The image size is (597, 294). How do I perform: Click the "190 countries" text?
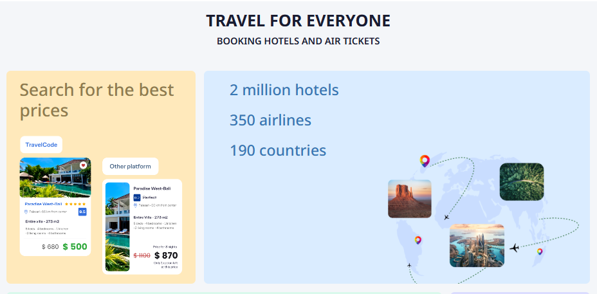click(x=278, y=151)
